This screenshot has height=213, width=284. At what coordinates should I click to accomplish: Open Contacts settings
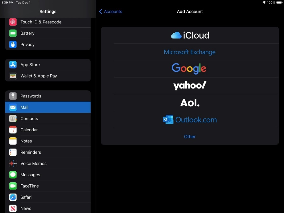(x=48, y=118)
